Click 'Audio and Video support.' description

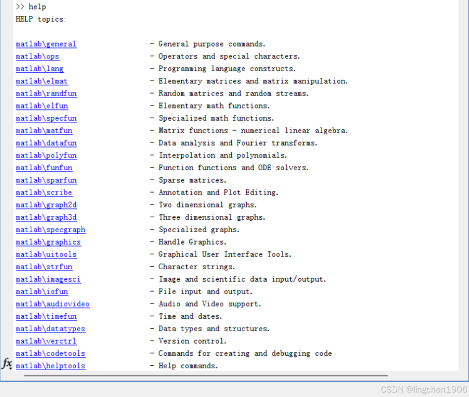click(x=209, y=304)
